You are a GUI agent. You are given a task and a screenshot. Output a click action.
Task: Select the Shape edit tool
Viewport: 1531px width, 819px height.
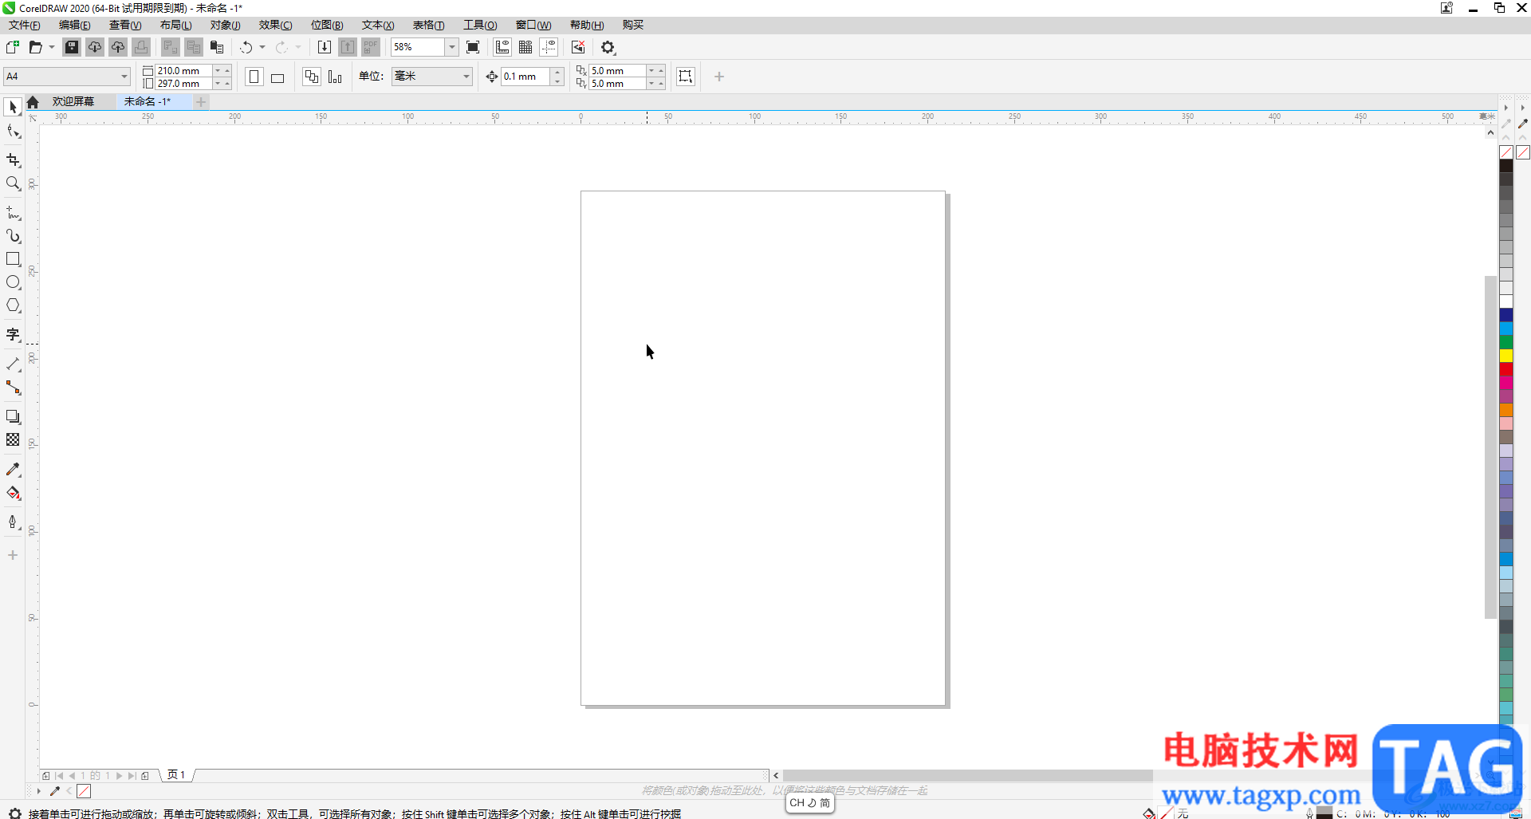[13, 131]
